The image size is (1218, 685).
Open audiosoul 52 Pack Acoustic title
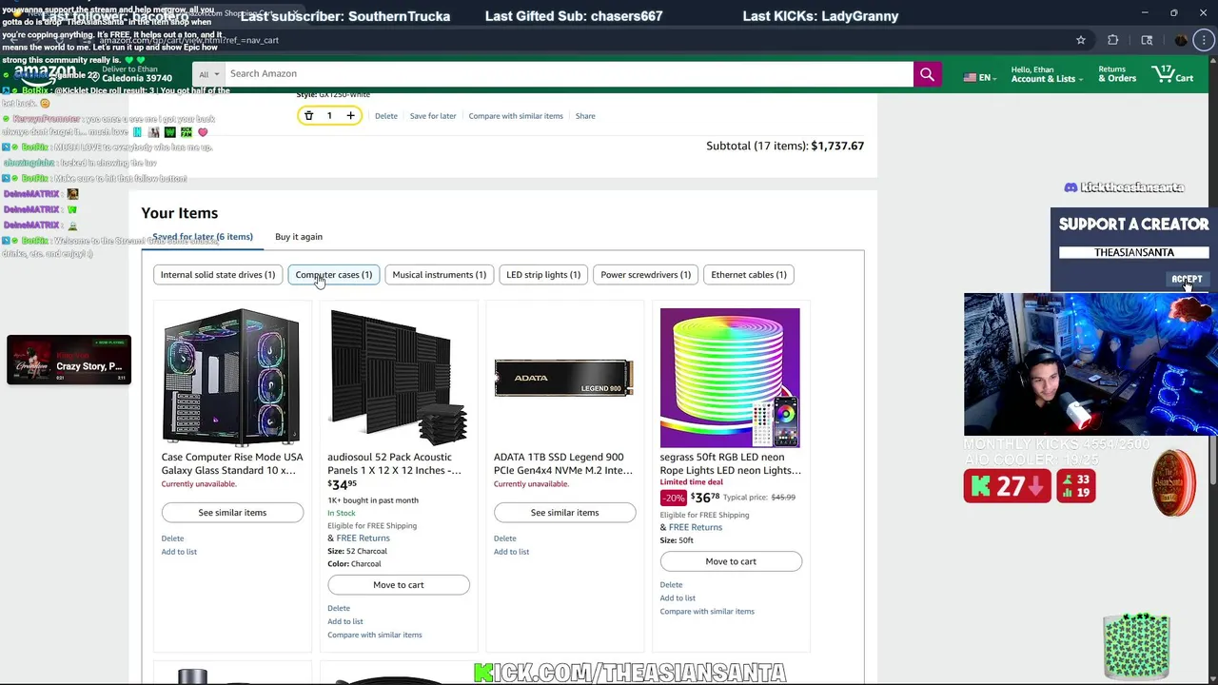click(x=395, y=463)
